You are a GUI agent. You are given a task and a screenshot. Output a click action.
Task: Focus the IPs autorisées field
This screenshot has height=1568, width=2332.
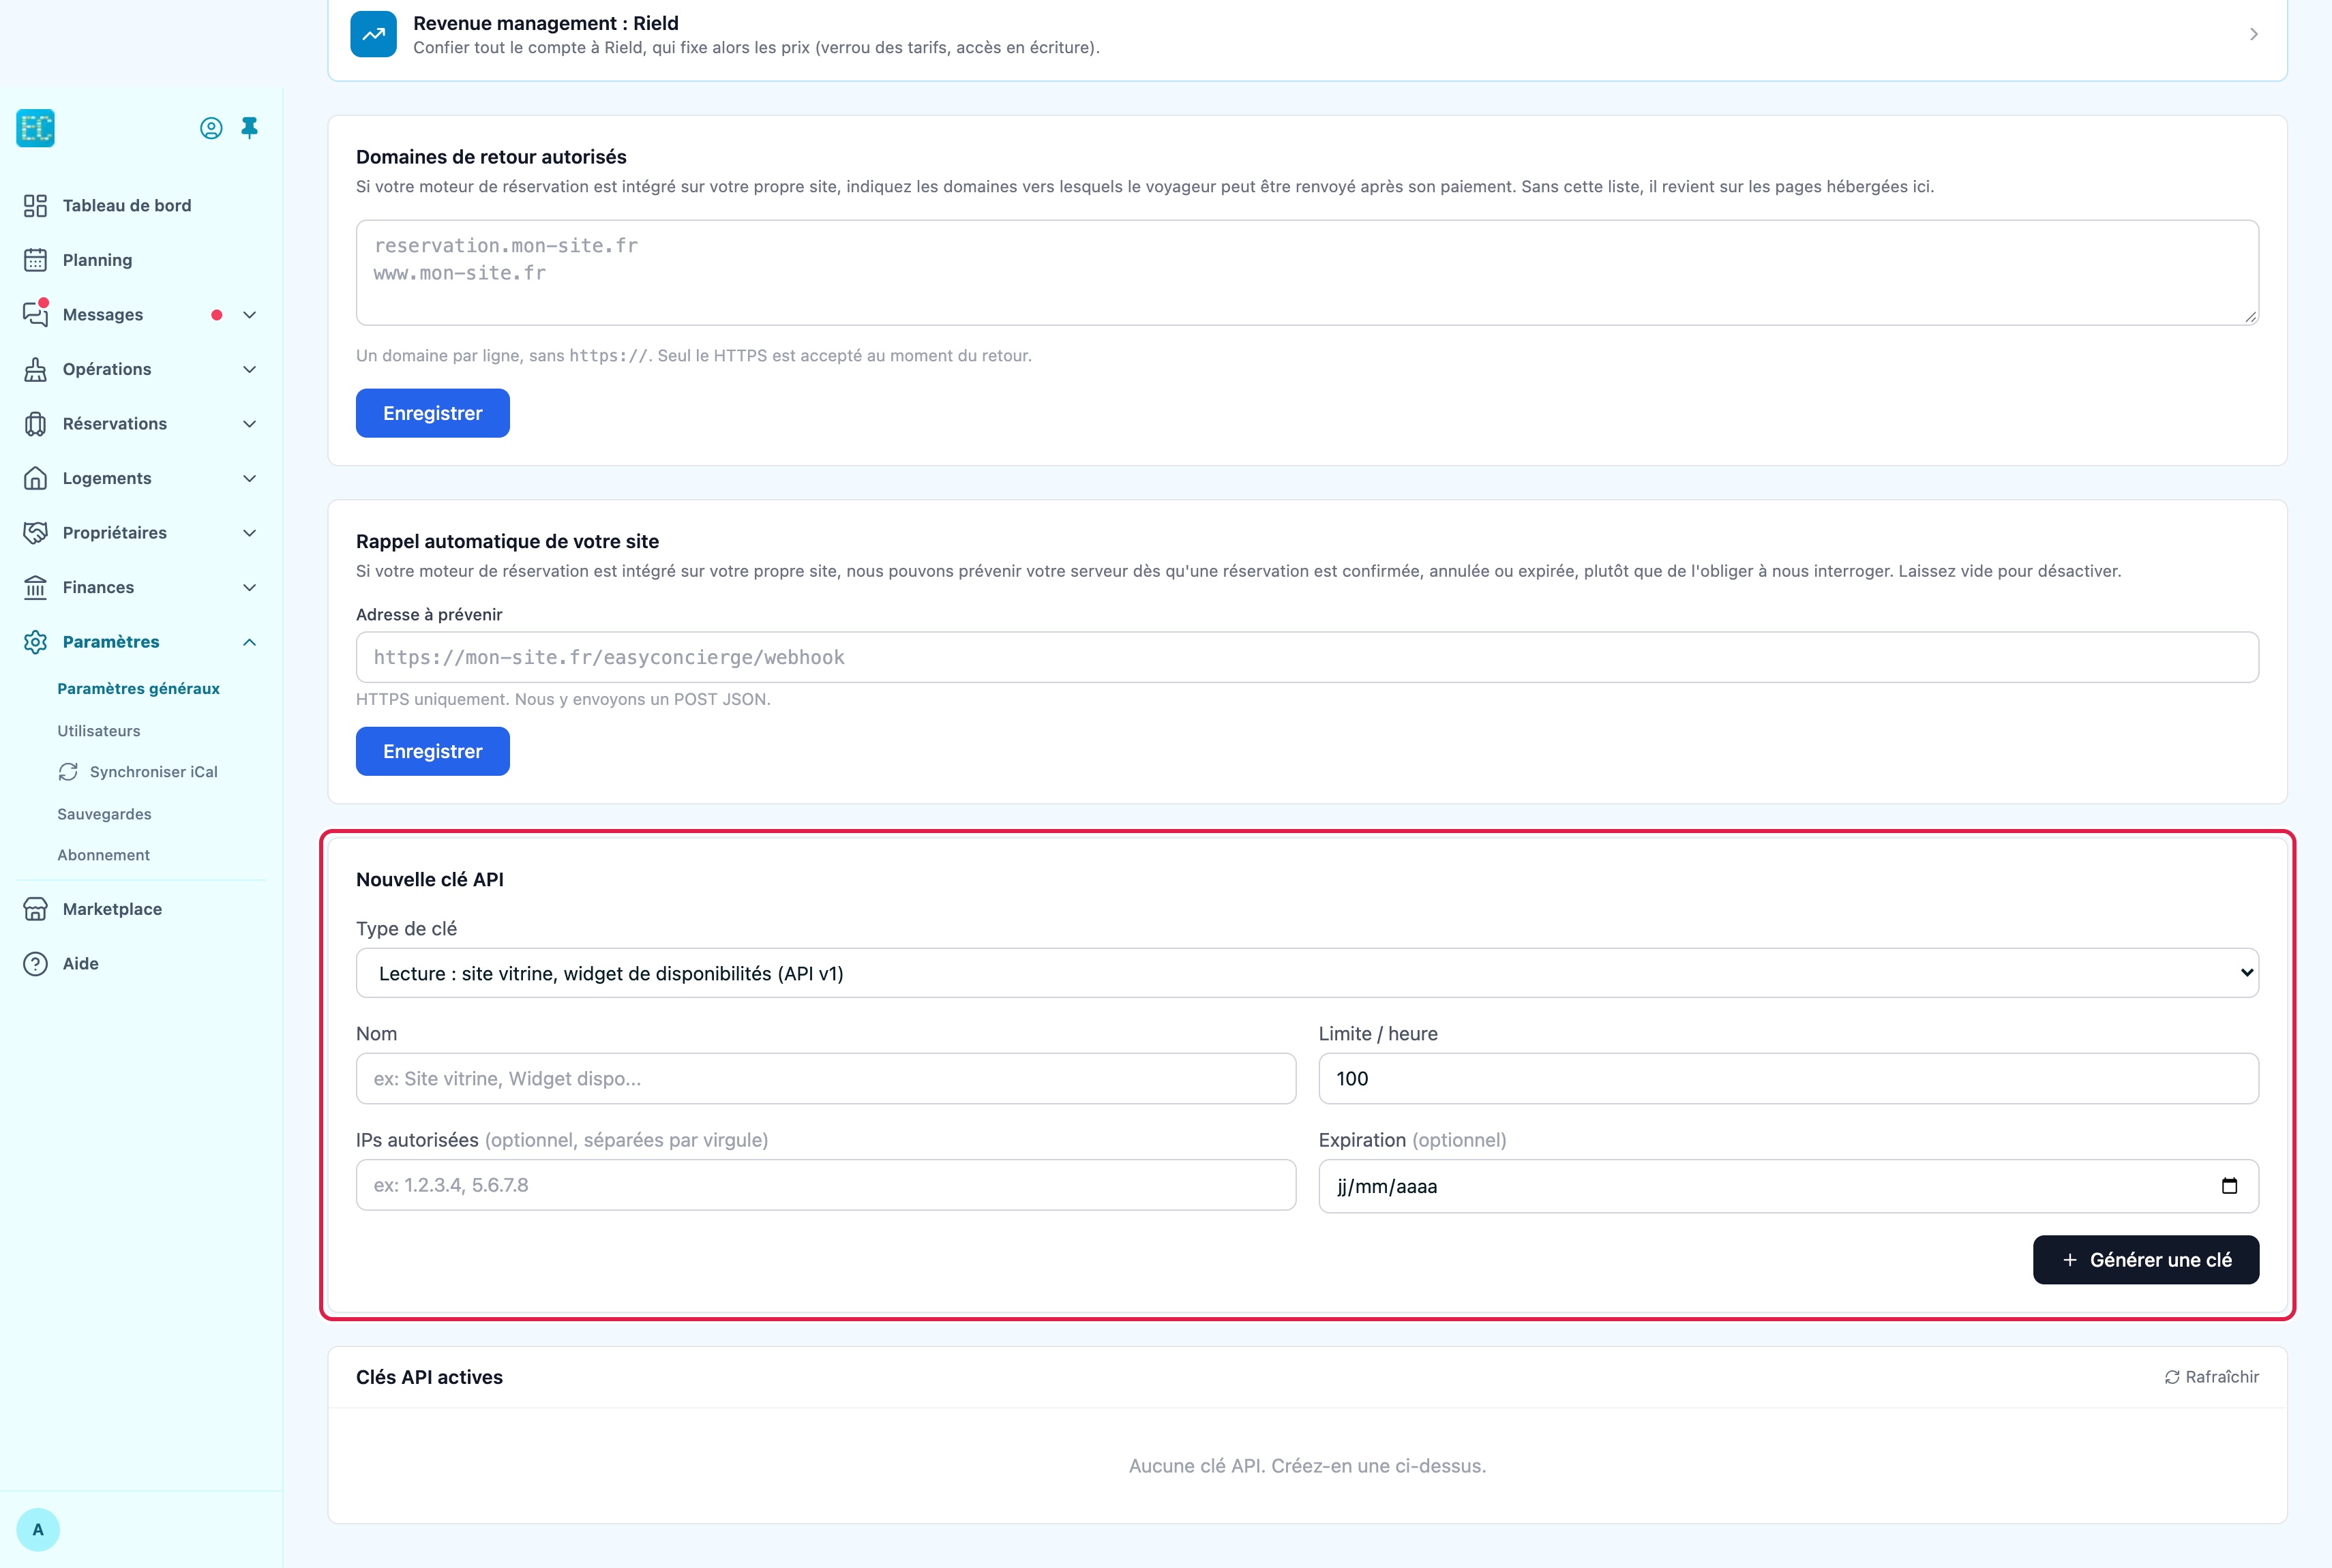pos(826,1185)
